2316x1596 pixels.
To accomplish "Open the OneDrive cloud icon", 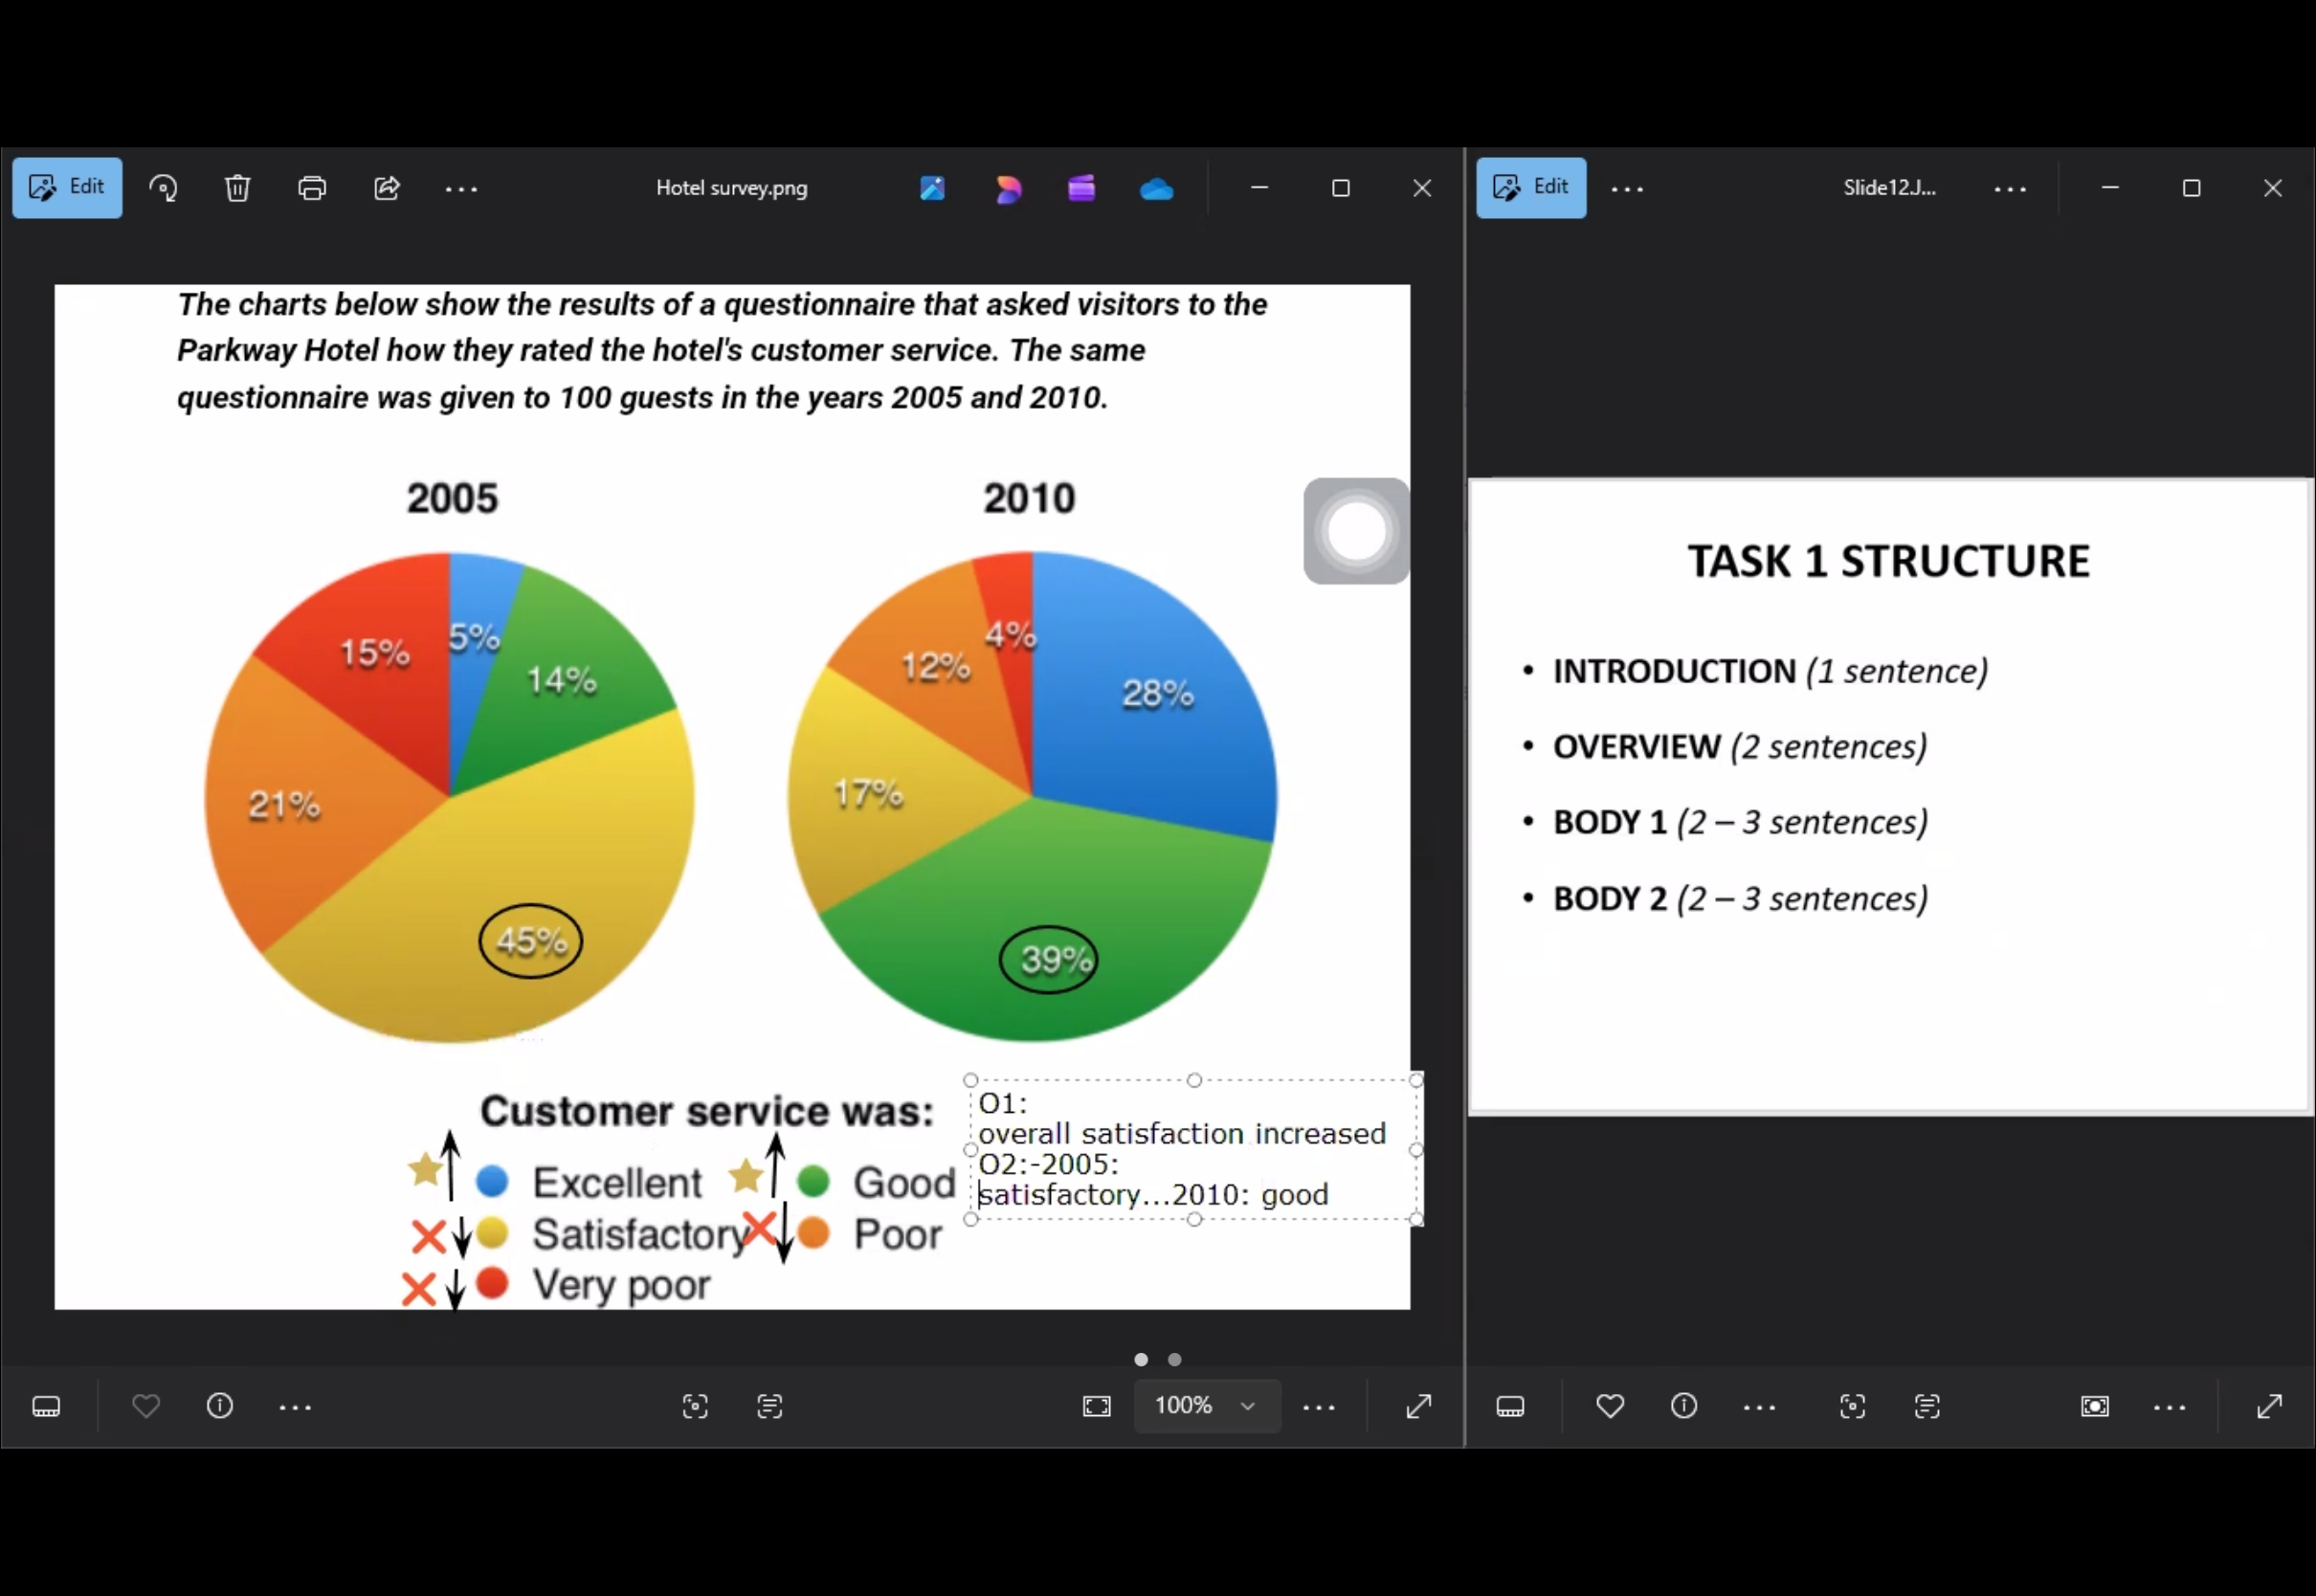I will tap(1156, 188).
